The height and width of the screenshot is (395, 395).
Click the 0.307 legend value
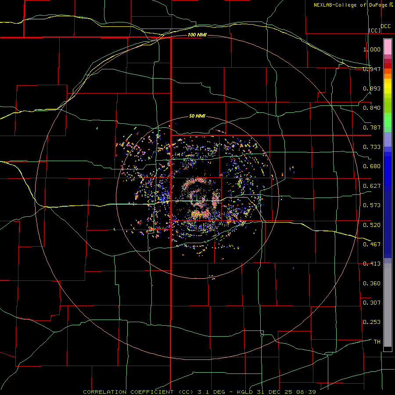tap(372, 303)
